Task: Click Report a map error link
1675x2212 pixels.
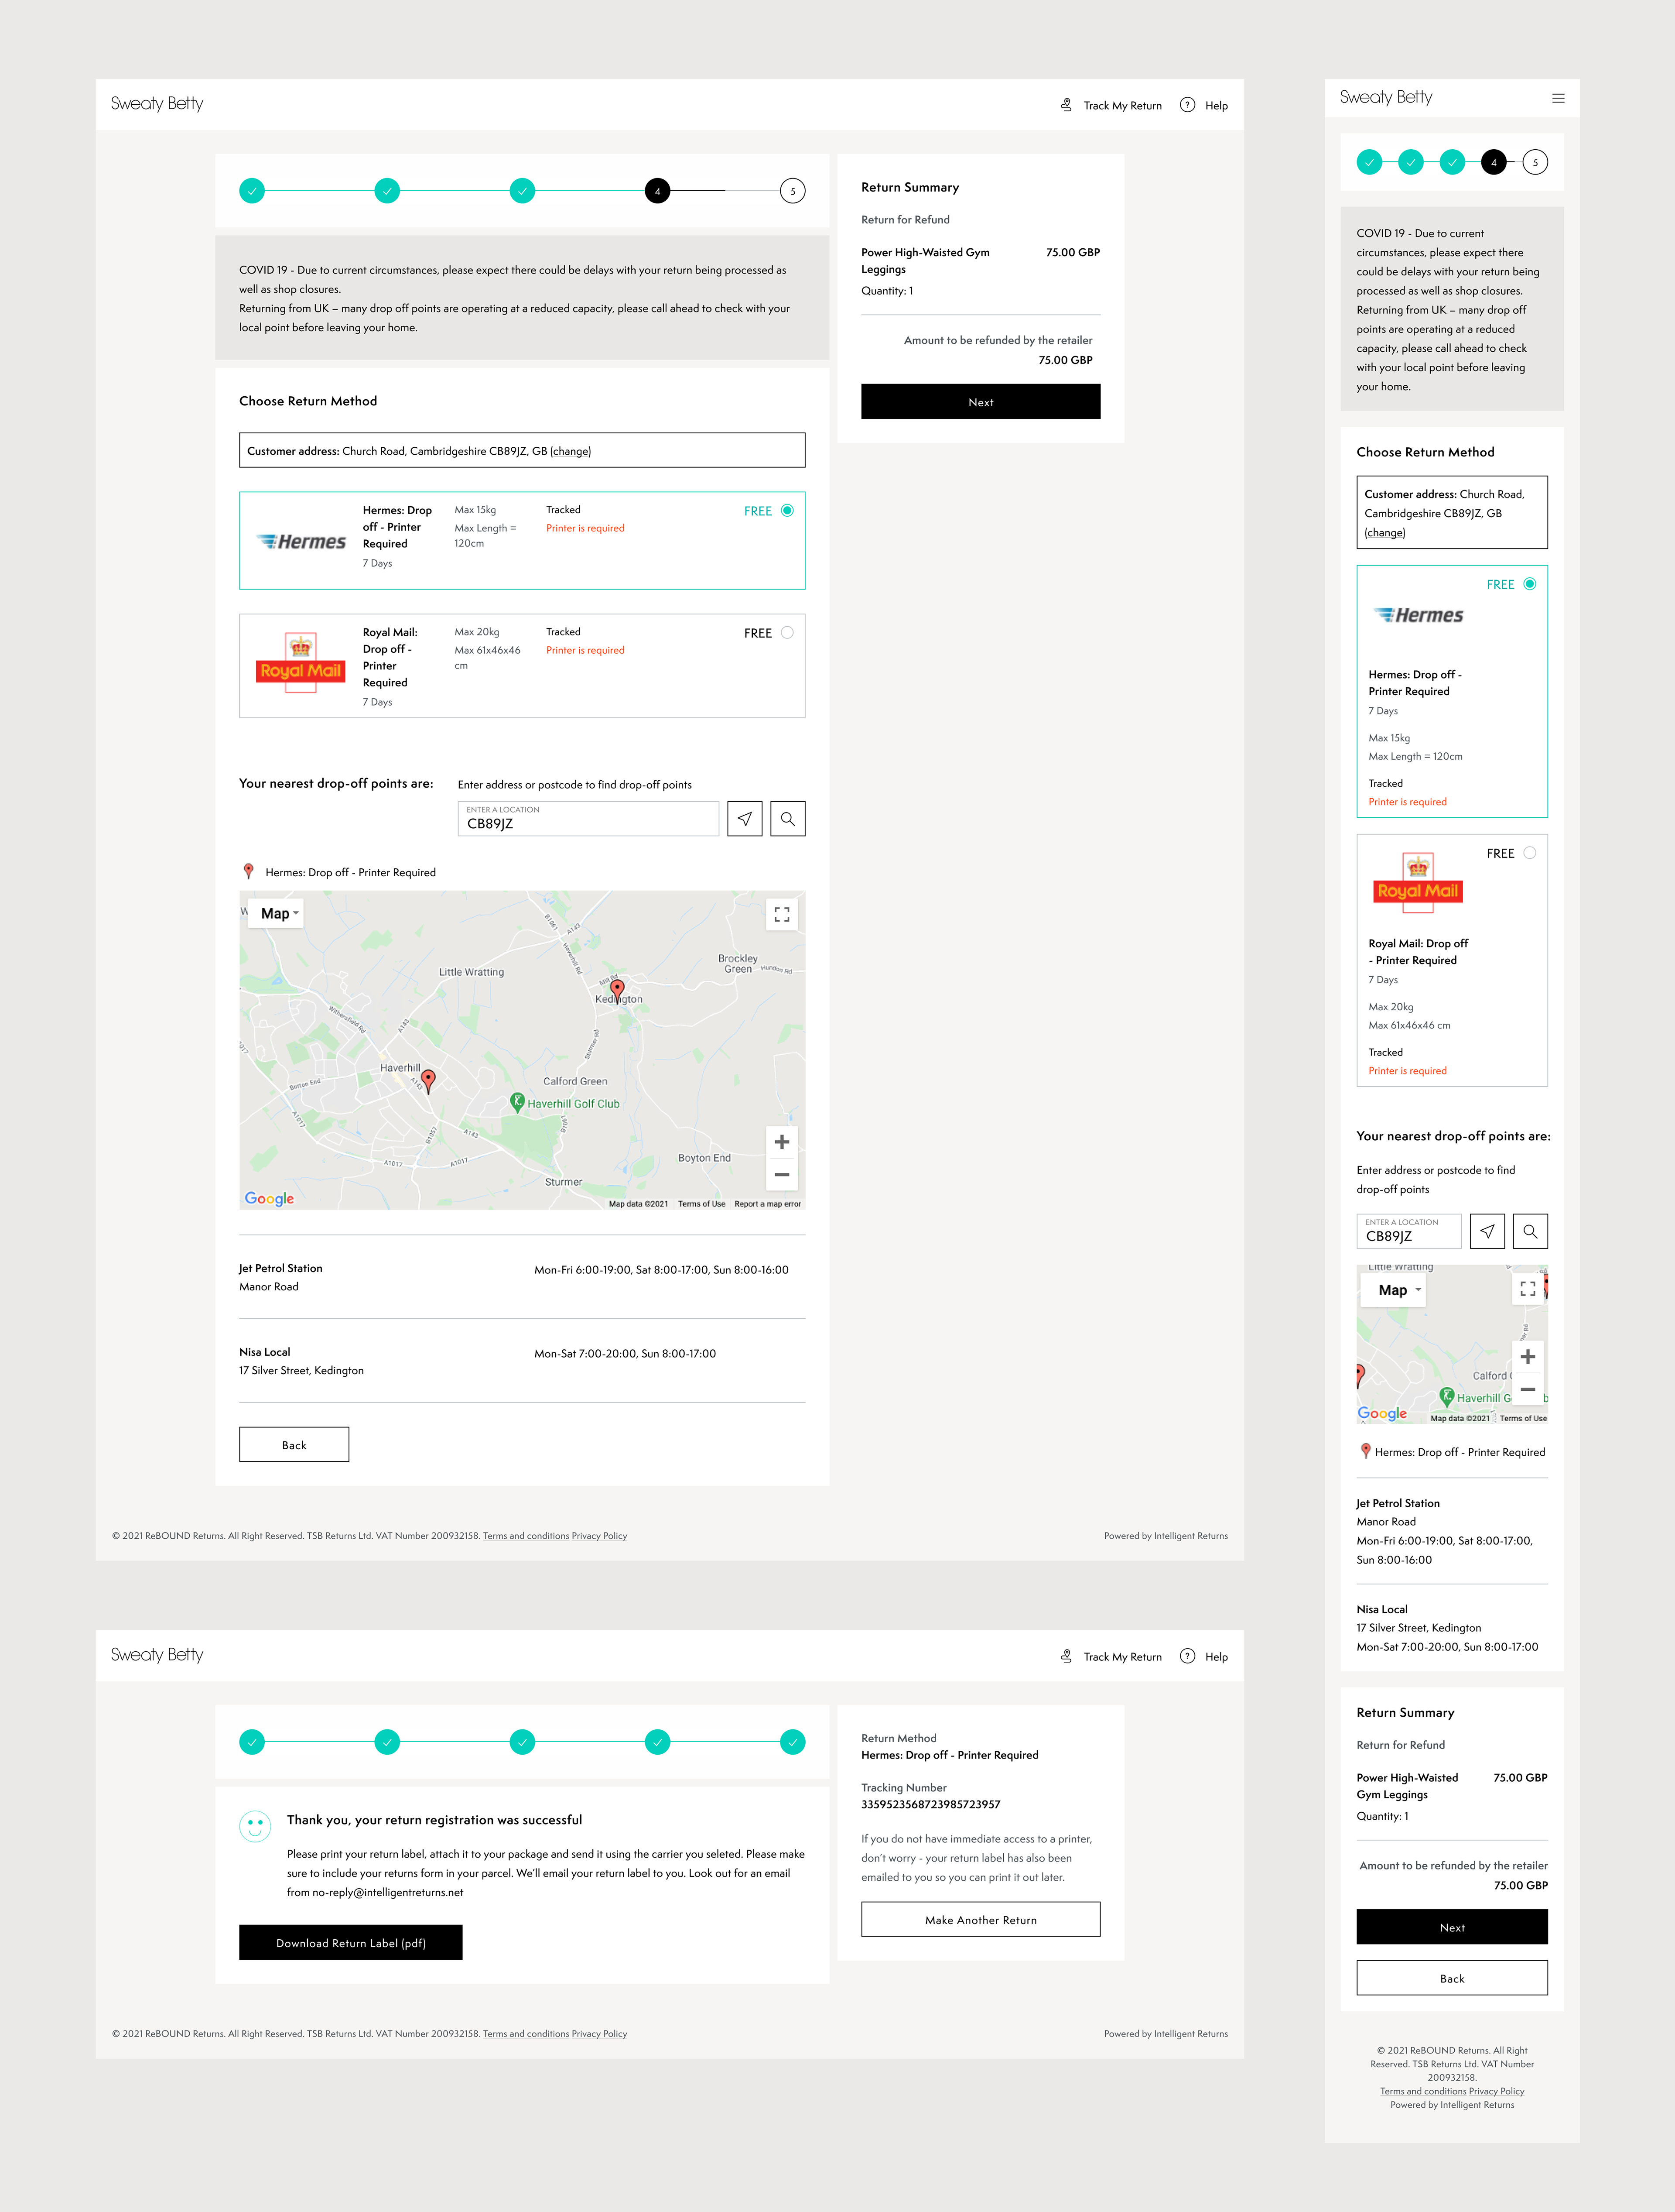Action: click(x=768, y=1204)
